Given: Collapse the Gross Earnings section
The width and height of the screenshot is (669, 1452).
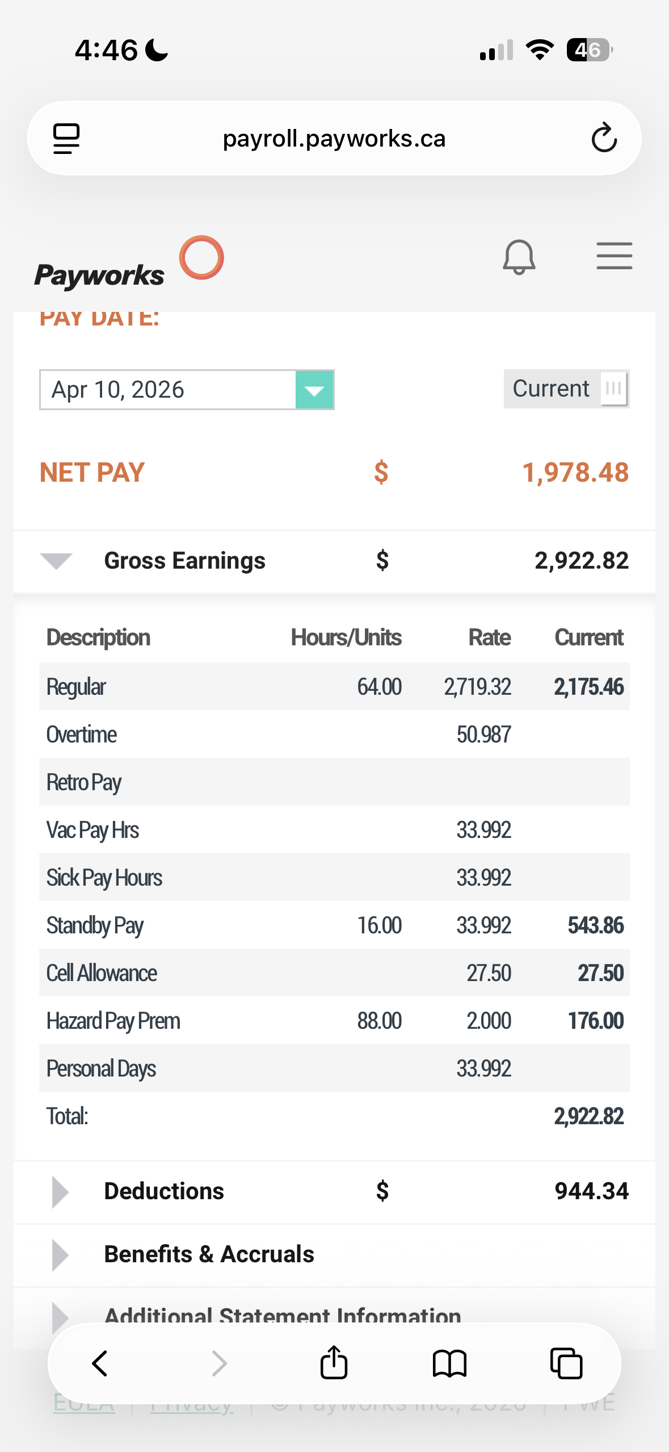Looking at the screenshot, I should tap(56, 561).
